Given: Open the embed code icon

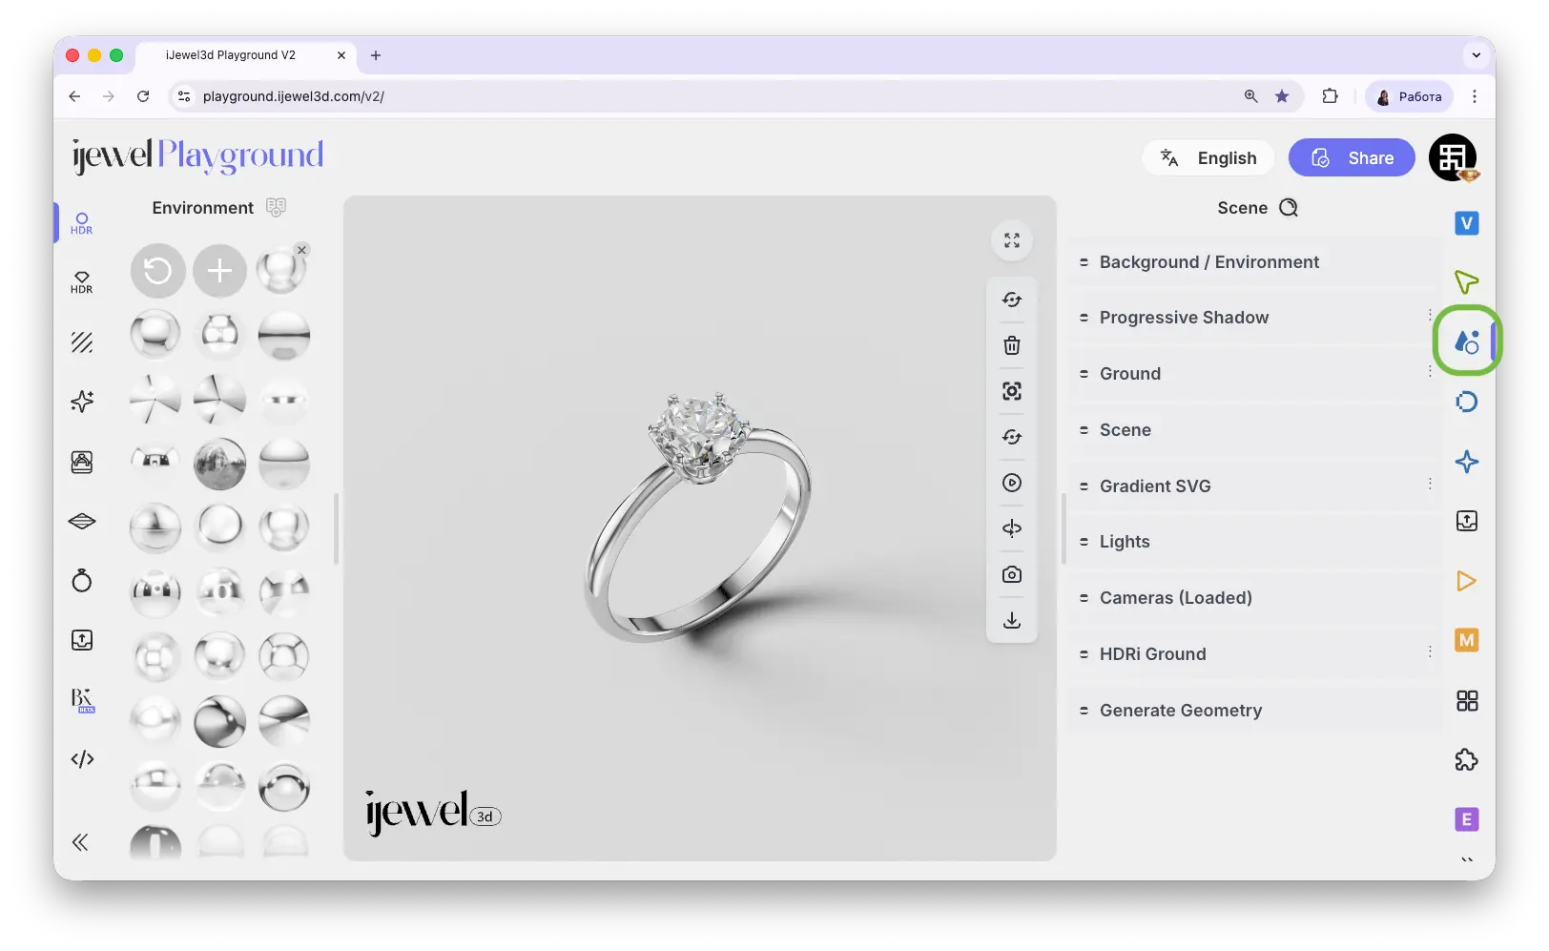Looking at the screenshot, I should 82,759.
